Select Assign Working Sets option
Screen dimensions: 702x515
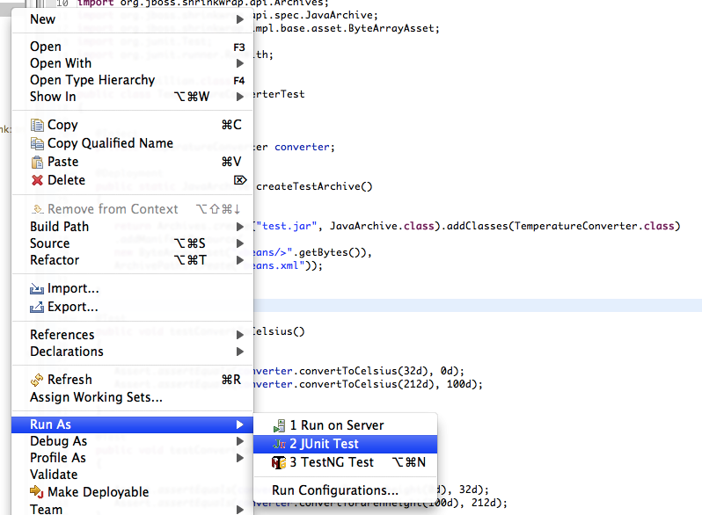click(x=96, y=397)
